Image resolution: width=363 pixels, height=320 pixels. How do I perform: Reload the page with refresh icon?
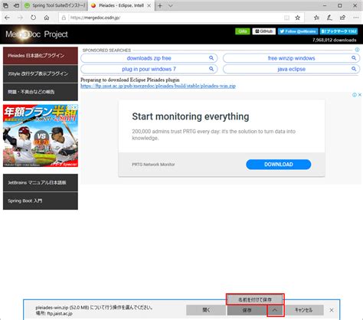point(33,18)
